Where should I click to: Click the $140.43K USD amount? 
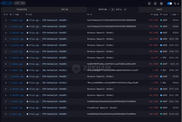coord(174,114)
